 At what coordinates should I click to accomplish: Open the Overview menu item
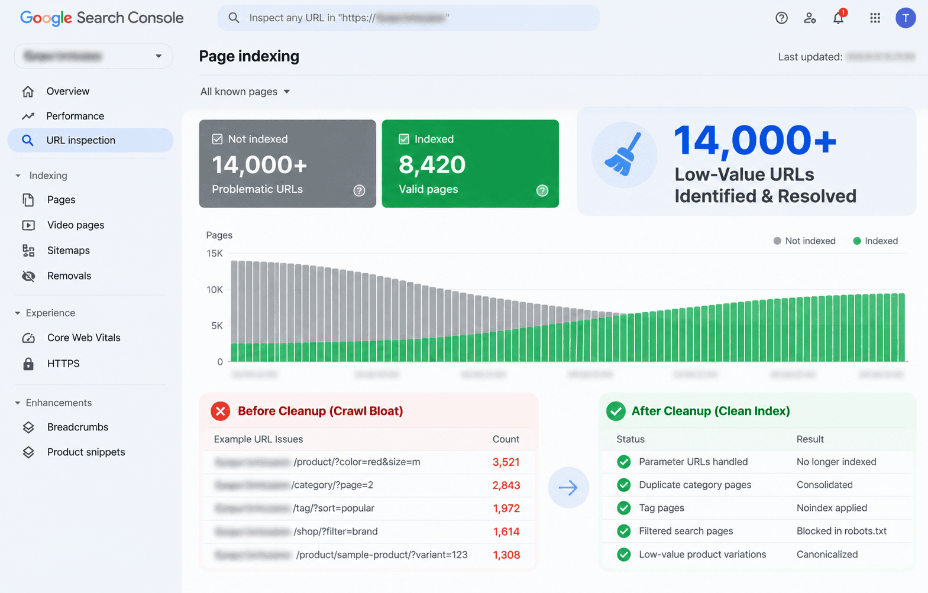pos(68,91)
